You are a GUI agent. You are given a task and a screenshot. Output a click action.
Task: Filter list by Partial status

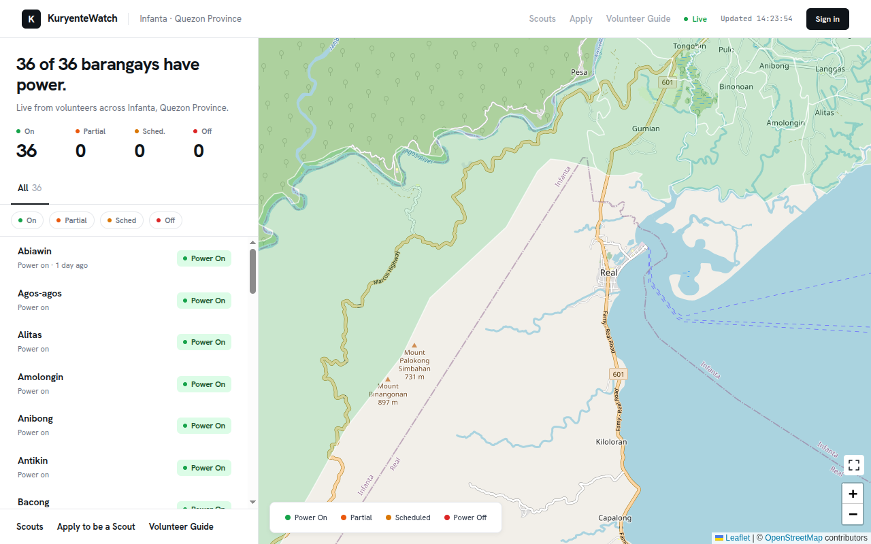click(x=71, y=220)
